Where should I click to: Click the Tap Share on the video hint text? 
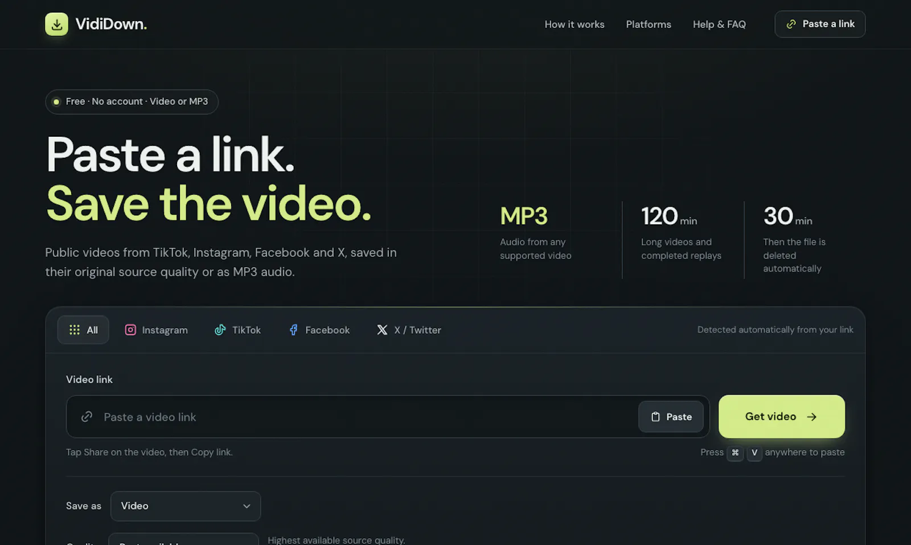tap(149, 452)
